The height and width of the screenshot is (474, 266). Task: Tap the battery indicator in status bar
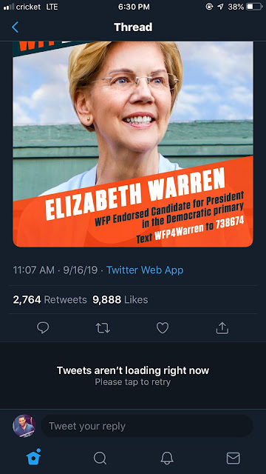[254, 7]
